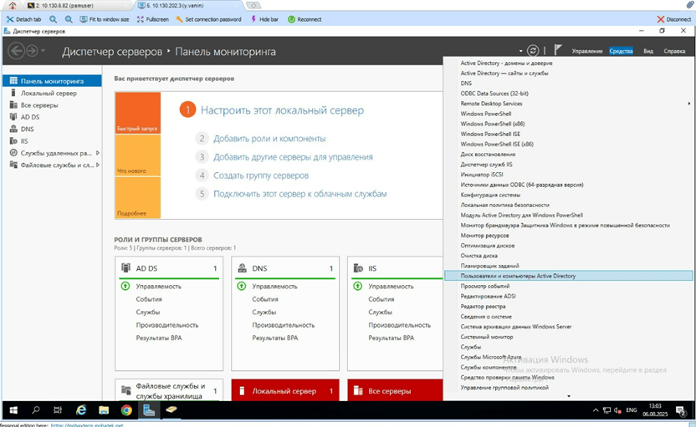Click Fit to window size
The image size is (696, 427).
(105, 19)
